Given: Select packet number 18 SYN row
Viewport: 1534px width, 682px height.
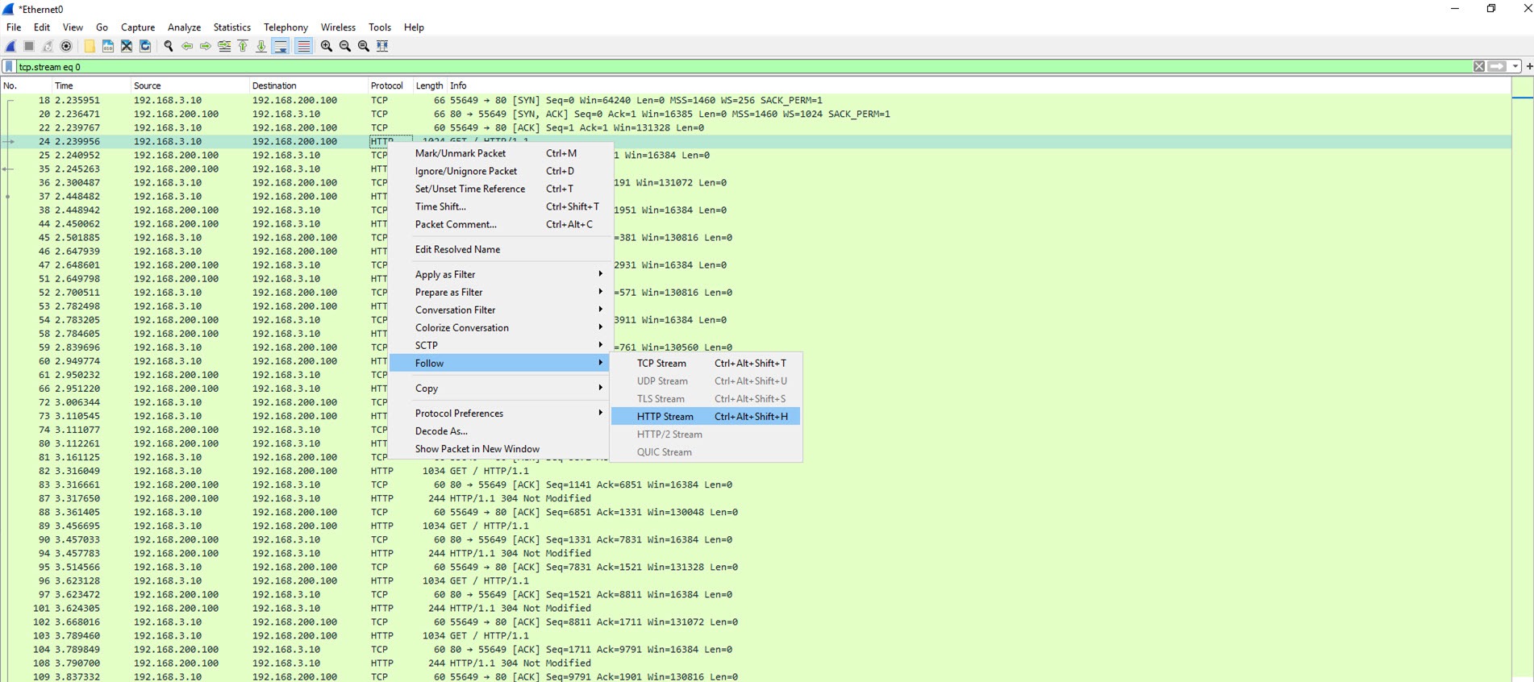Looking at the screenshot, I should [757, 100].
